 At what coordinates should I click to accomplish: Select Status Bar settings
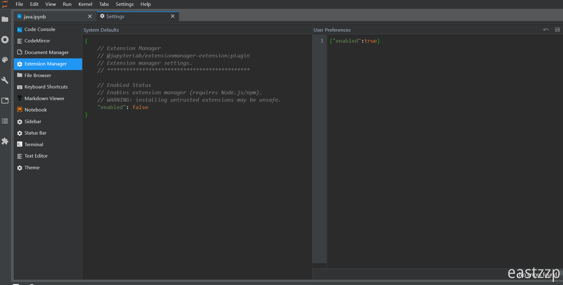[48, 133]
